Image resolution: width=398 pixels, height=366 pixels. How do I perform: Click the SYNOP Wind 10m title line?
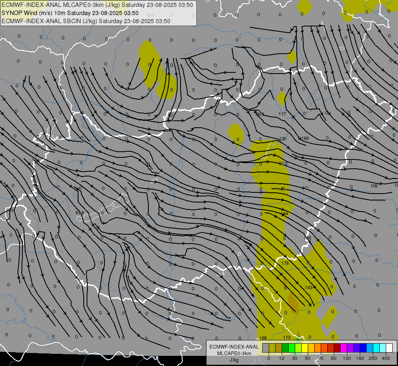tap(70, 13)
